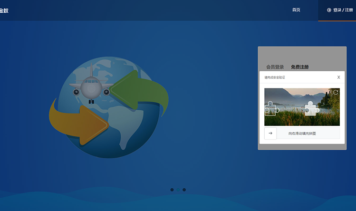The image size is (356, 211).
Task: Click the captcha landscape image sky
Action: pyautogui.click(x=295, y=93)
